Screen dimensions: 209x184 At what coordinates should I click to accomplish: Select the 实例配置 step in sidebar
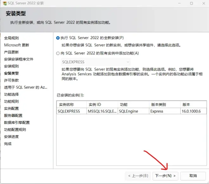[11, 109]
